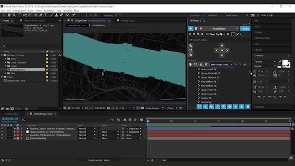This screenshot has width=295, height=166.
Task: Pan the map left with the arrow
Action: (x=217, y=50)
